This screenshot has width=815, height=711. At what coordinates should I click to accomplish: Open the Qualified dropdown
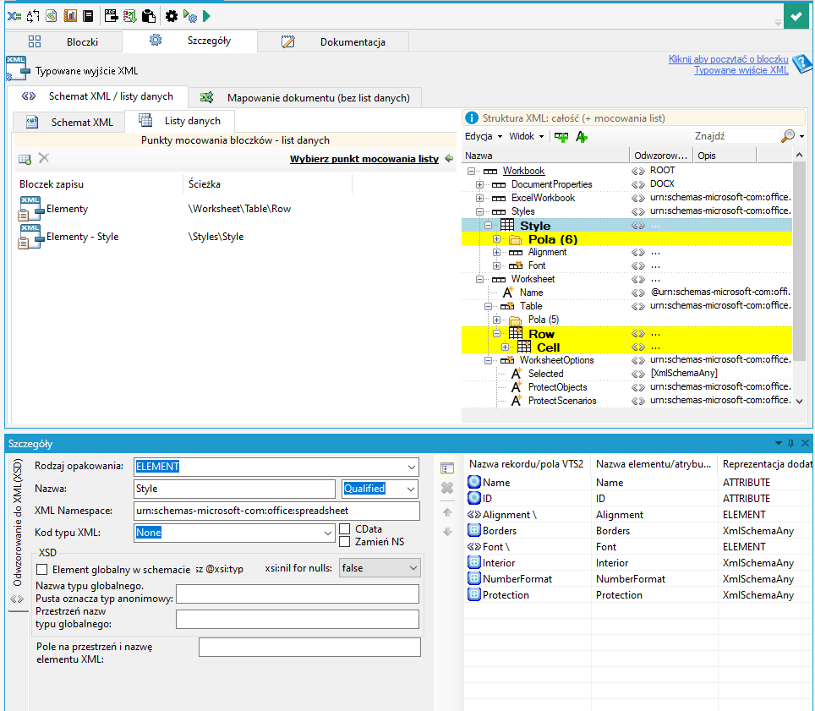411,489
